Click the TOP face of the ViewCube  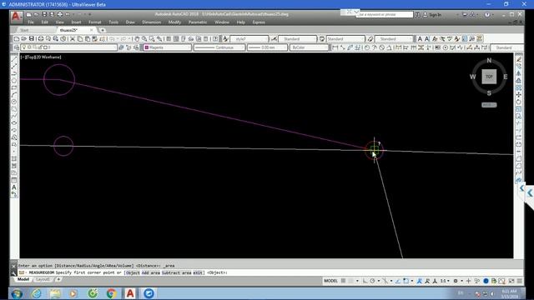(x=489, y=77)
